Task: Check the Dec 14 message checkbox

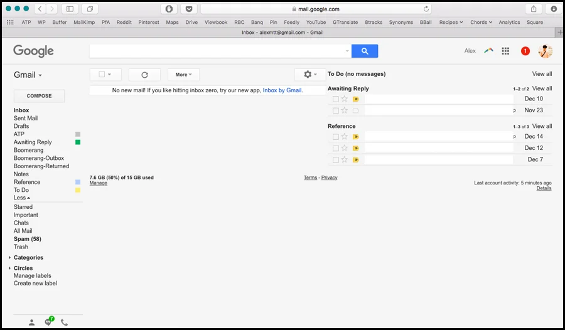Action: [x=335, y=137]
